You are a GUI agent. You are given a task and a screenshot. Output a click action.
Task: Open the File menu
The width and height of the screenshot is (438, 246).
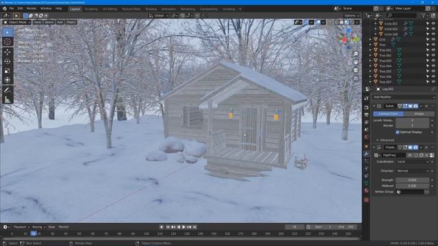(x=12, y=9)
